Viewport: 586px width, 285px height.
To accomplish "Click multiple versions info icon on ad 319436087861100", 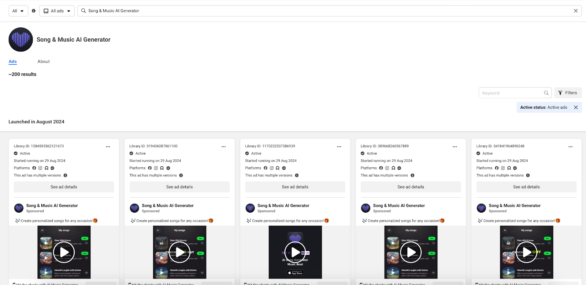I will pyautogui.click(x=181, y=175).
